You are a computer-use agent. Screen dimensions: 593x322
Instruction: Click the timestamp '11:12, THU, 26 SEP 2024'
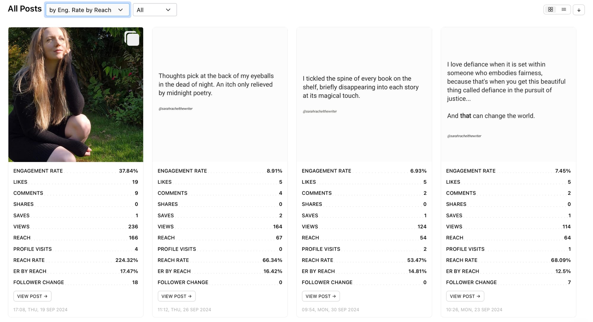[x=184, y=310]
